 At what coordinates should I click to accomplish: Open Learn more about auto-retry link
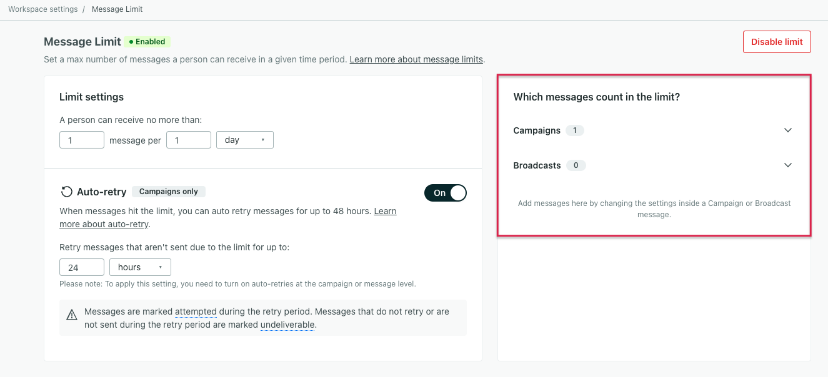[x=104, y=224]
